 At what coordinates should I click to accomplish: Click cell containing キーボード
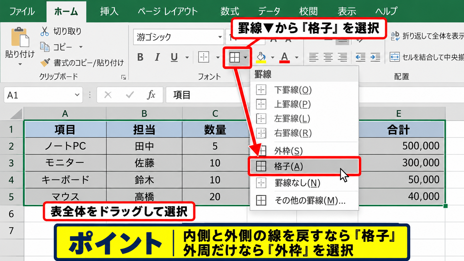pos(65,180)
